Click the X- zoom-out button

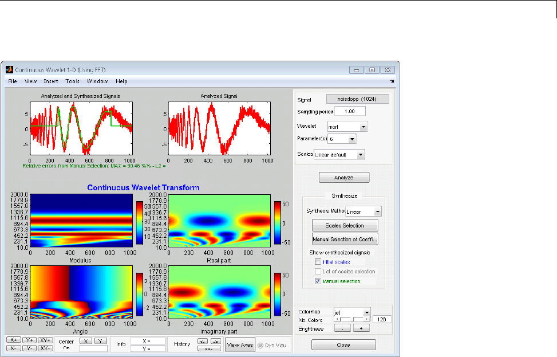(x=14, y=348)
